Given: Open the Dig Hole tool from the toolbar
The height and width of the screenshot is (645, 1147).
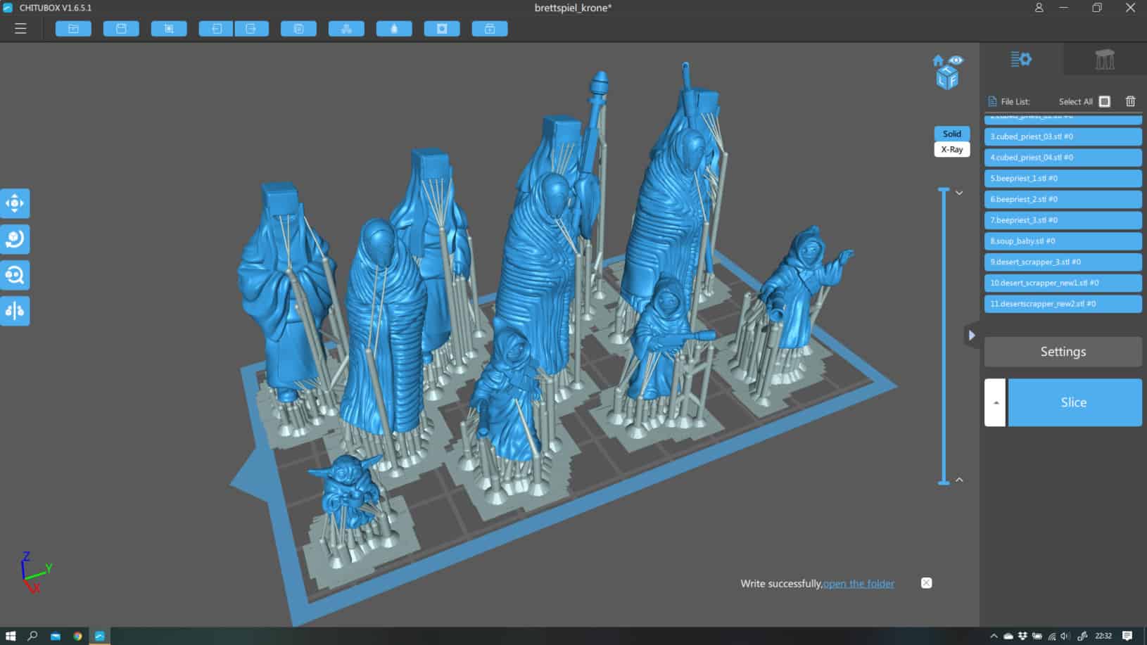Looking at the screenshot, I should pyautogui.click(x=442, y=28).
